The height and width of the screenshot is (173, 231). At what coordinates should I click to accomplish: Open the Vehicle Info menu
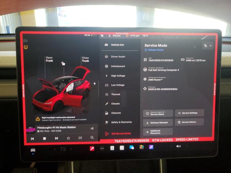click(x=114, y=45)
